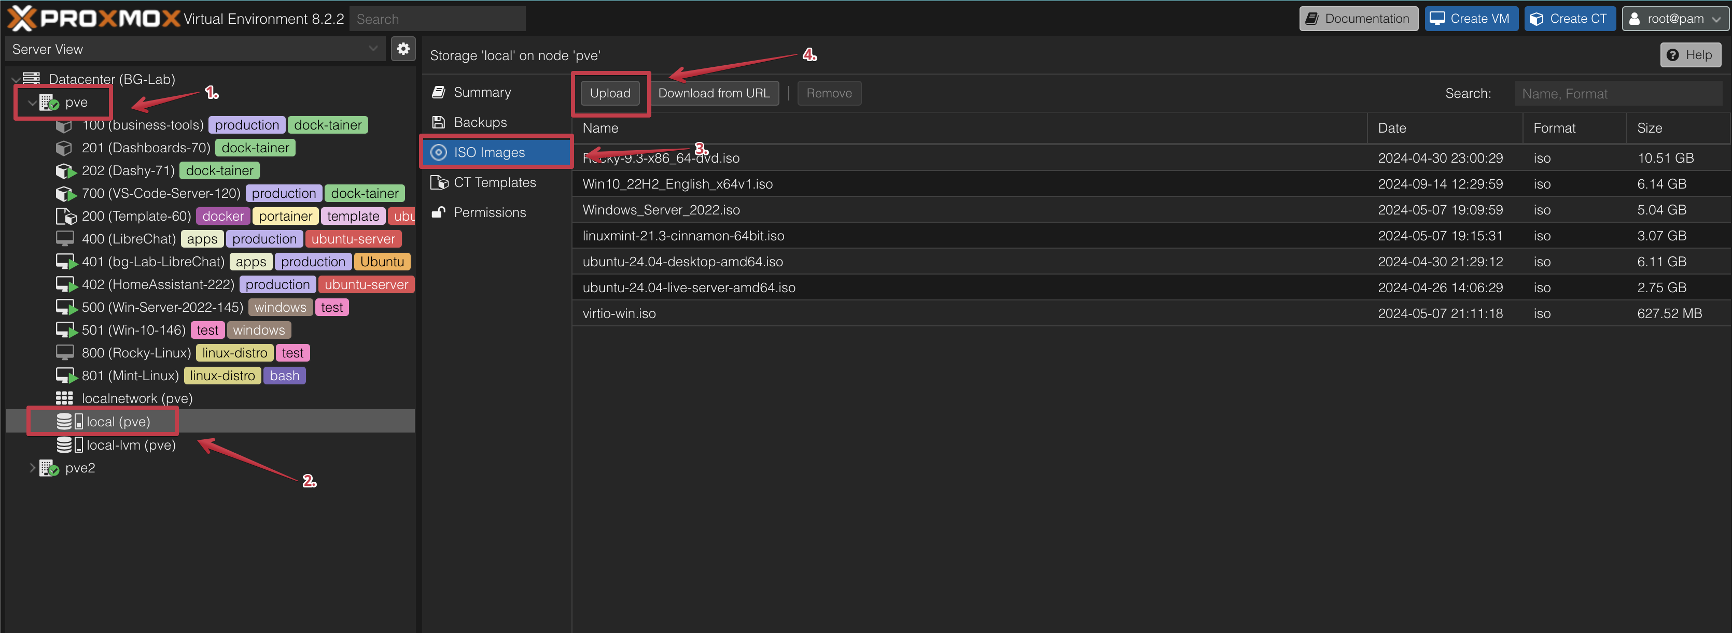This screenshot has height=633, width=1732.
Task: Expand the pve2 node in the tree
Action: click(32, 468)
